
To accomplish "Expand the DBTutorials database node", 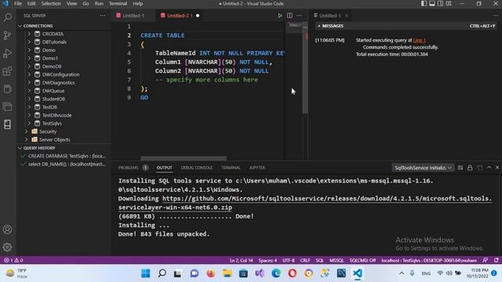I will click(29, 42).
